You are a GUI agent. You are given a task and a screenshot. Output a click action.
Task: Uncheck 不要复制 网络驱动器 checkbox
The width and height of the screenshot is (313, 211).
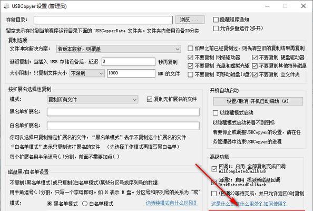point(190,57)
